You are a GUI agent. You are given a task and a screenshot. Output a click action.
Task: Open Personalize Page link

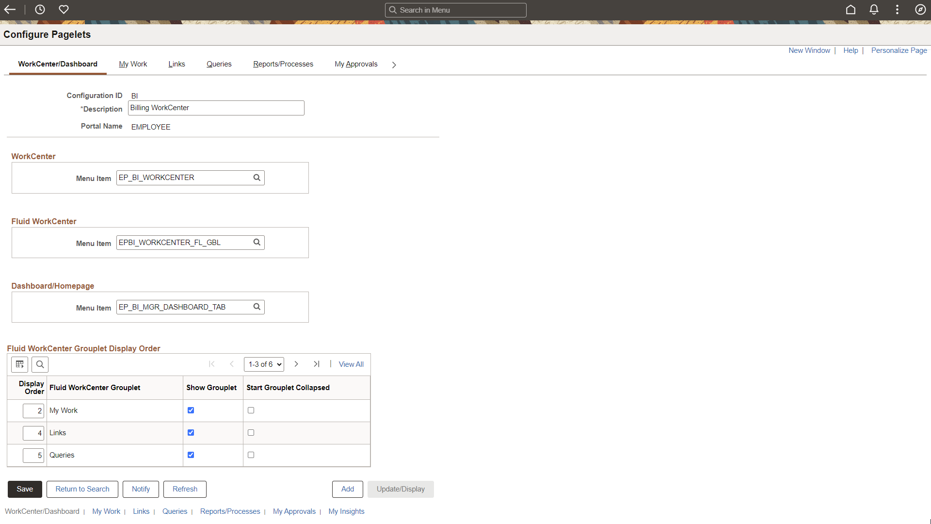click(x=899, y=50)
